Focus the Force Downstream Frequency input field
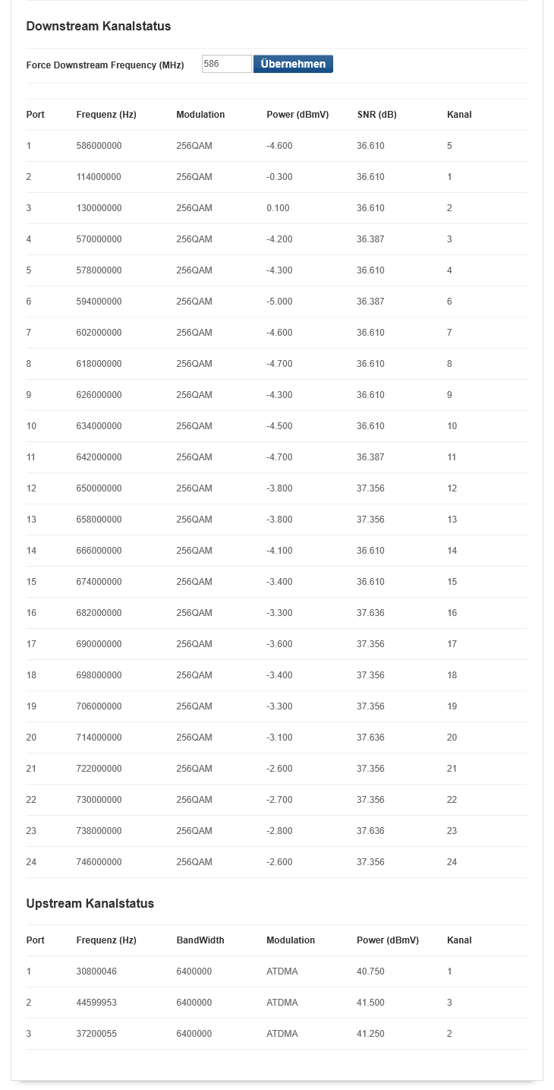 226,65
